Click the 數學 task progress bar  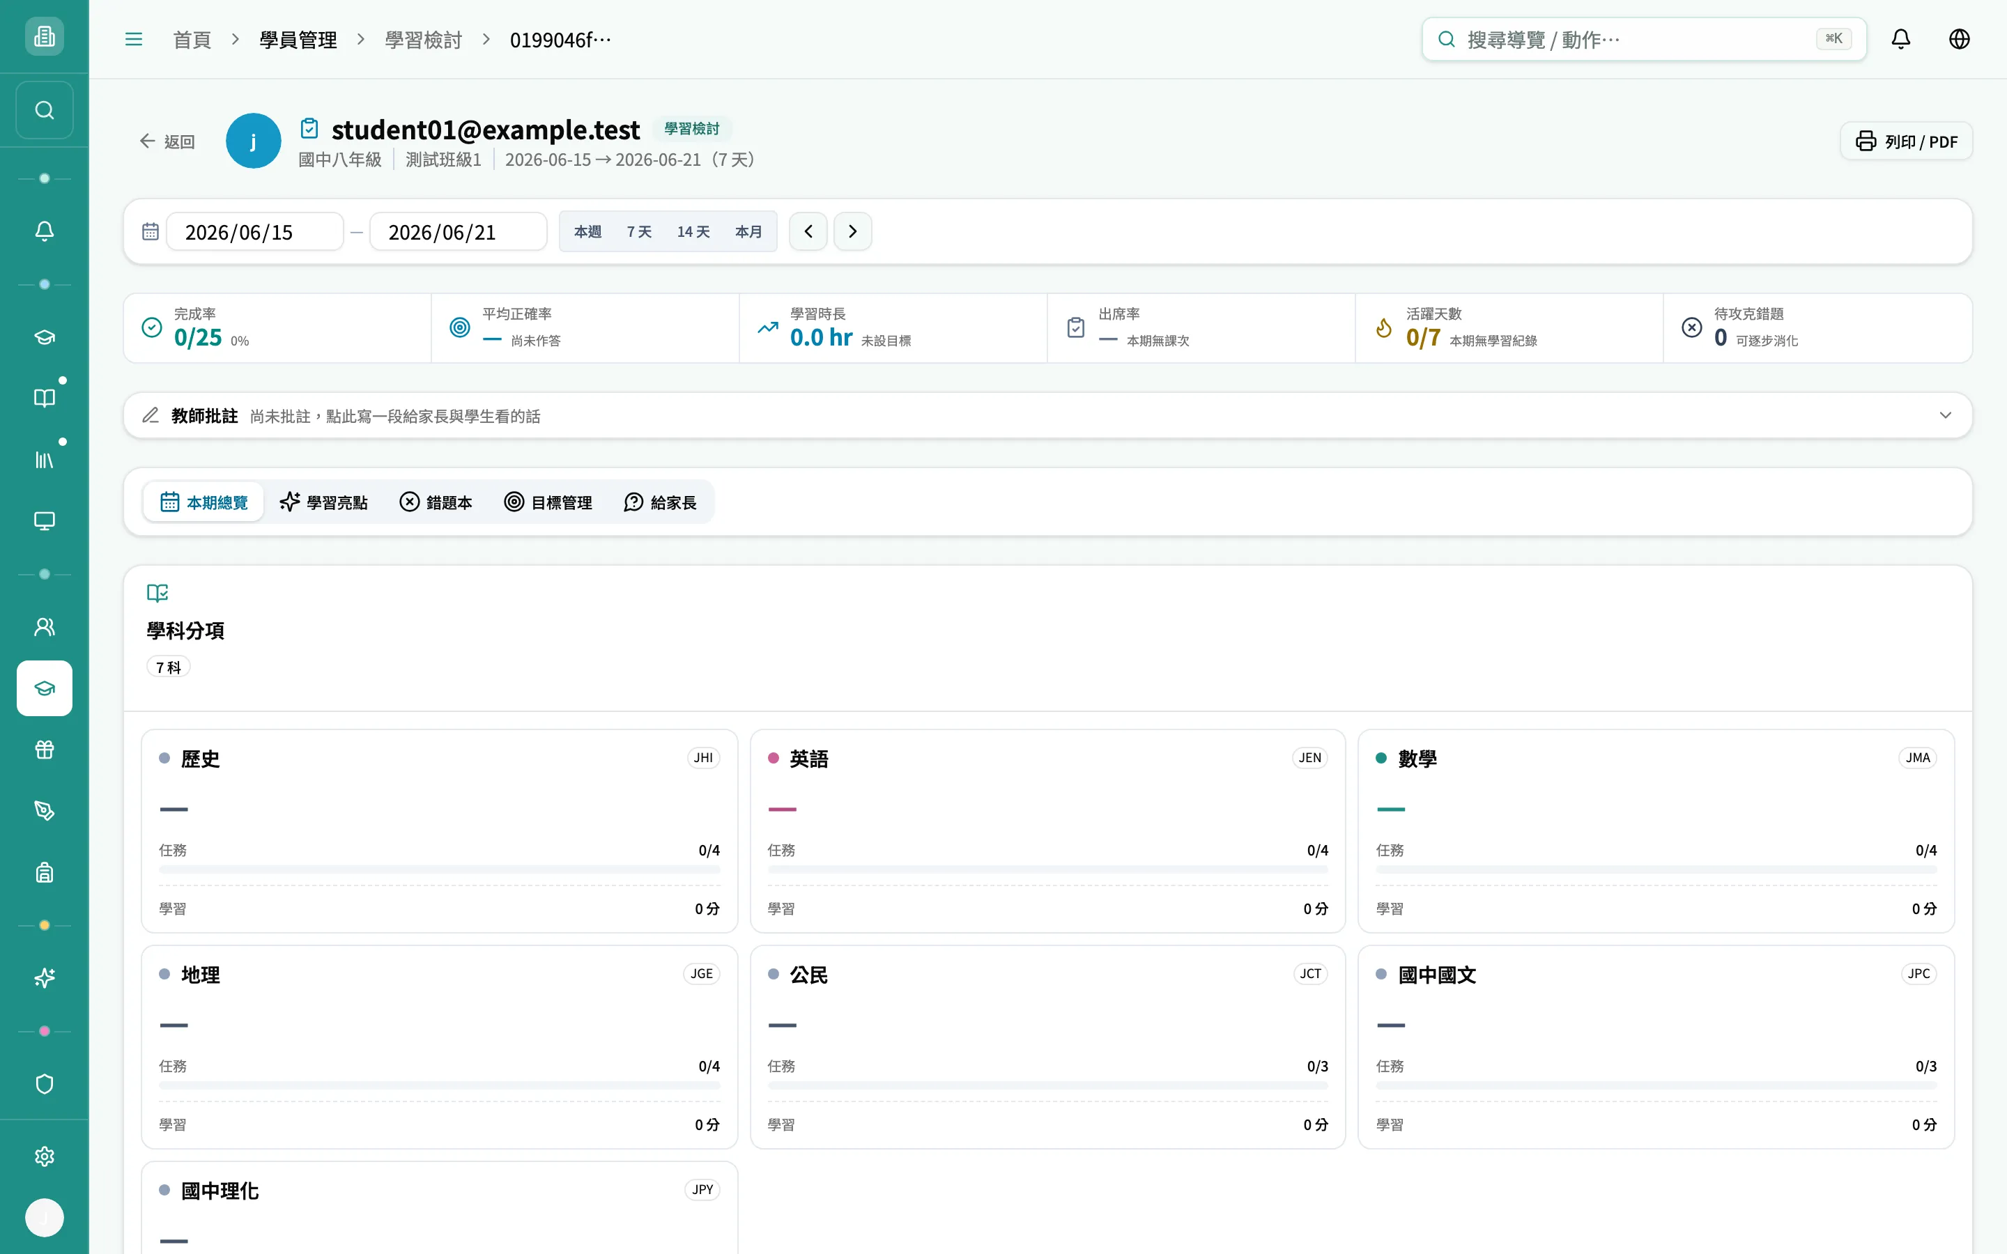(x=1656, y=869)
